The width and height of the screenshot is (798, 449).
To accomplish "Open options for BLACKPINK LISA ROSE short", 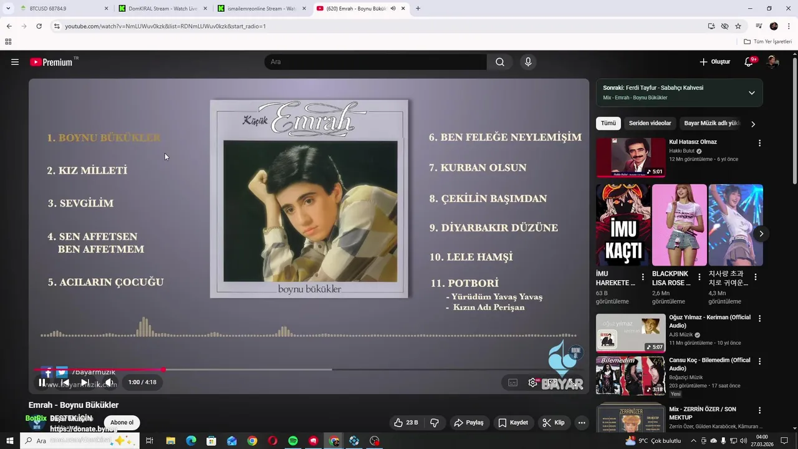I will tap(699, 277).
